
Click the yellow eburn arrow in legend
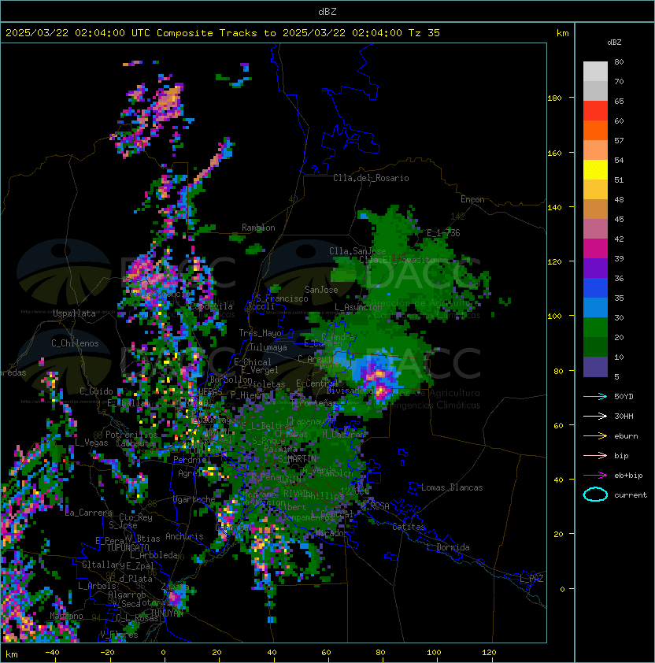pyautogui.click(x=595, y=436)
